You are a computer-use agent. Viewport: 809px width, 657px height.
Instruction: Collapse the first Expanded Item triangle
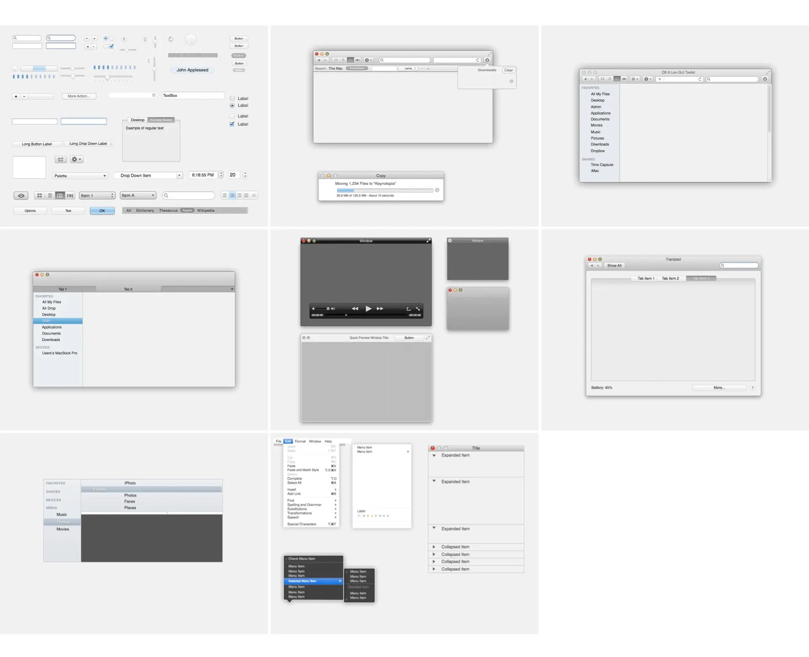point(434,455)
